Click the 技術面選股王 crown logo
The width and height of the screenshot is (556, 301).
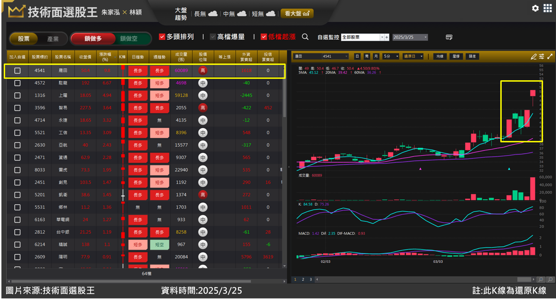pyautogui.click(x=16, y=11)
